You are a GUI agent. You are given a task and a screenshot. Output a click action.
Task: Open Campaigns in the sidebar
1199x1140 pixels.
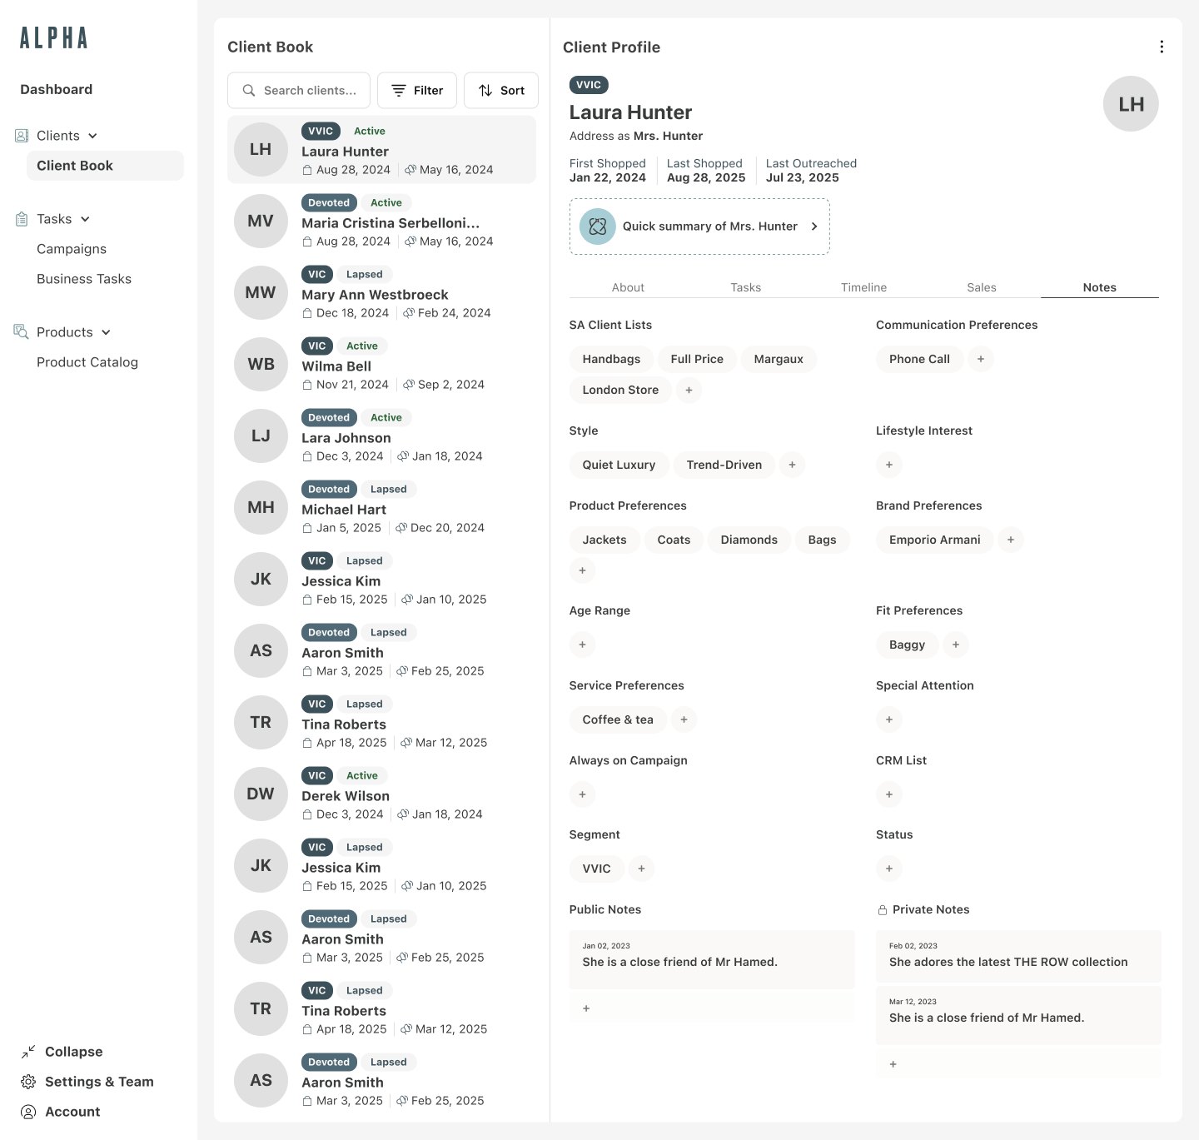(72, 249)
